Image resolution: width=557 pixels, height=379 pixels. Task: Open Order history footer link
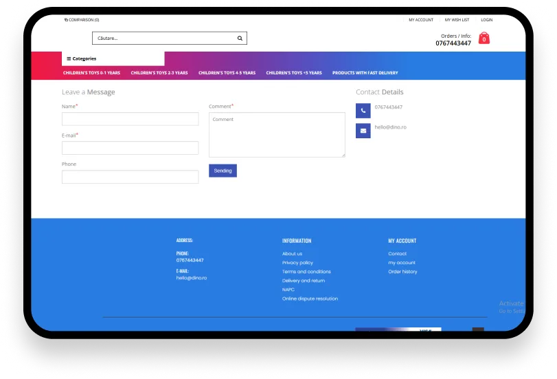pyautogui.click(x=402, y=272)
